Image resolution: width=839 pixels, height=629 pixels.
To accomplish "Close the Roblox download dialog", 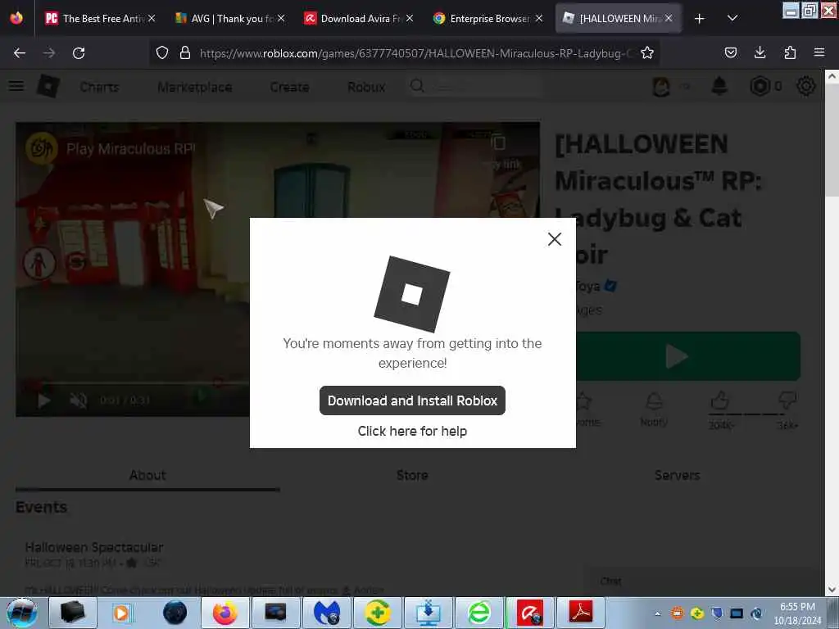I will pyautogui.click(x=555, y=239).
